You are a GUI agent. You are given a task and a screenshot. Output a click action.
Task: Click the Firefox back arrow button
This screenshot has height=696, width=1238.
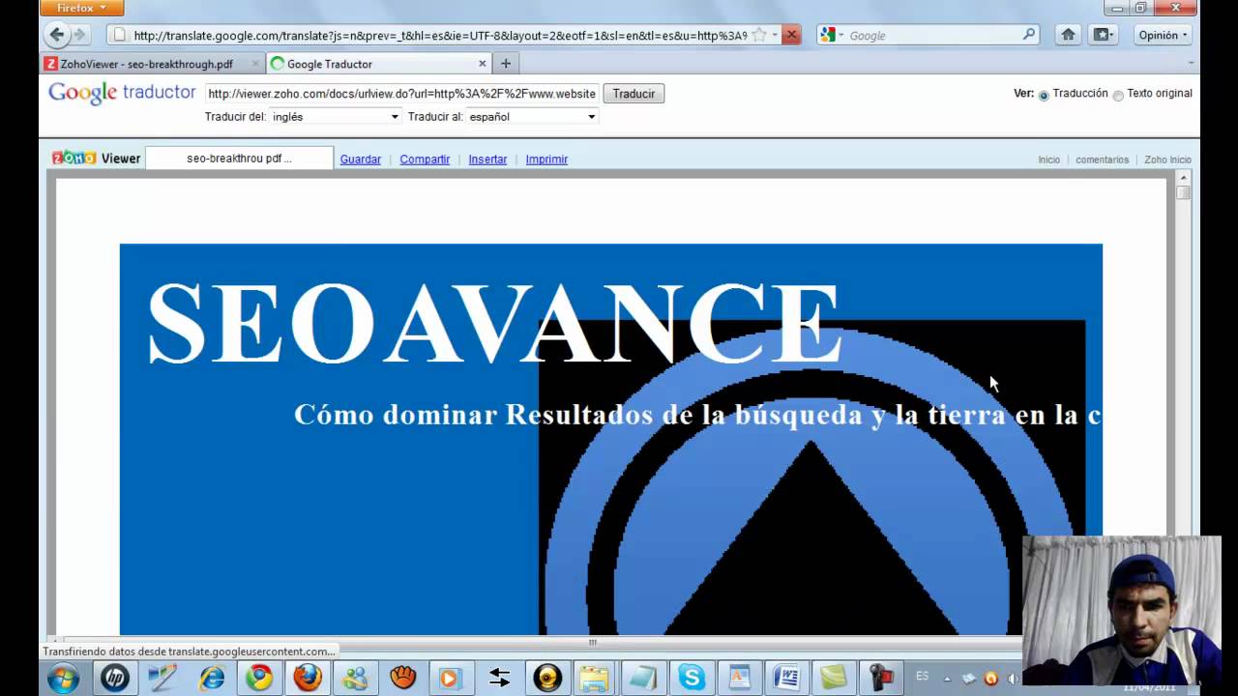(x=56, y=35)
